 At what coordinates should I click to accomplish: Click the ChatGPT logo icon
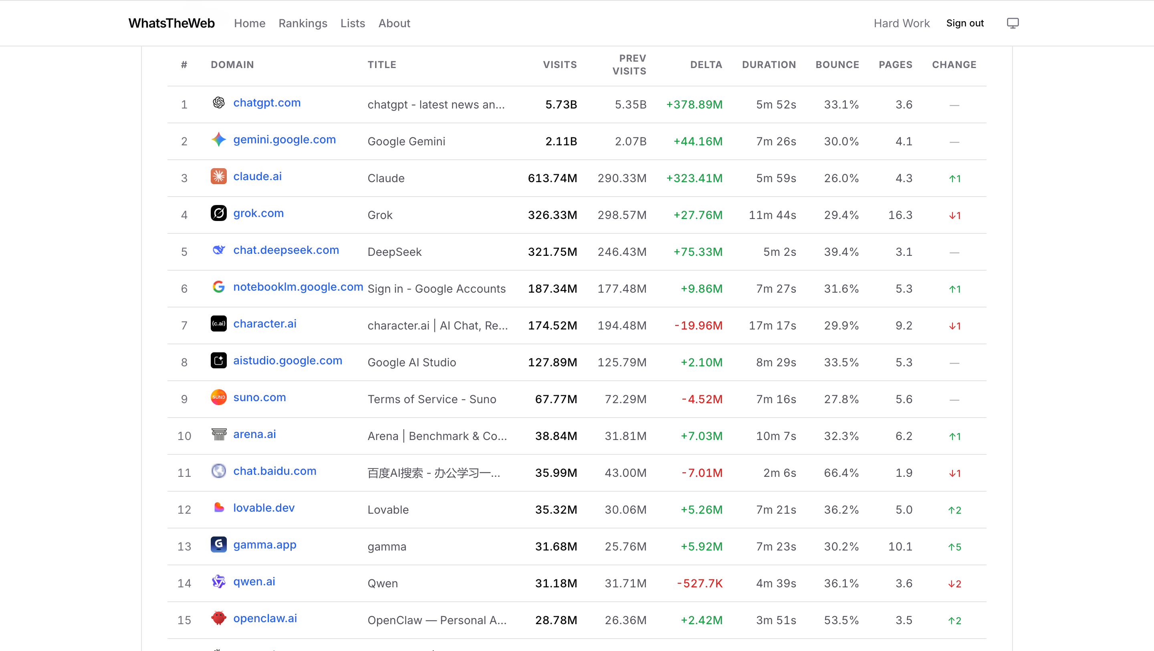[219, 102]
